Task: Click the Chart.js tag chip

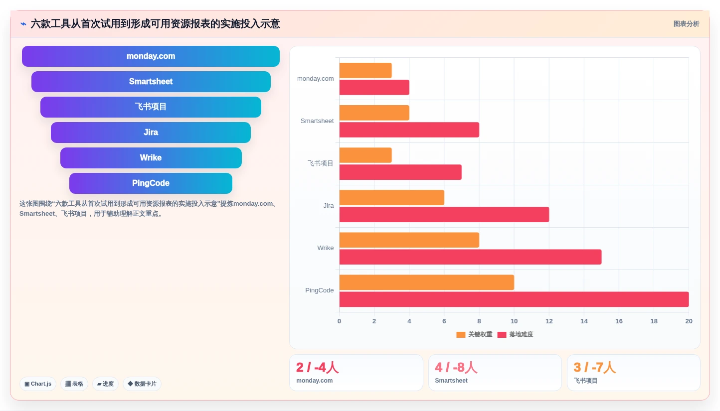Action: 38,384
